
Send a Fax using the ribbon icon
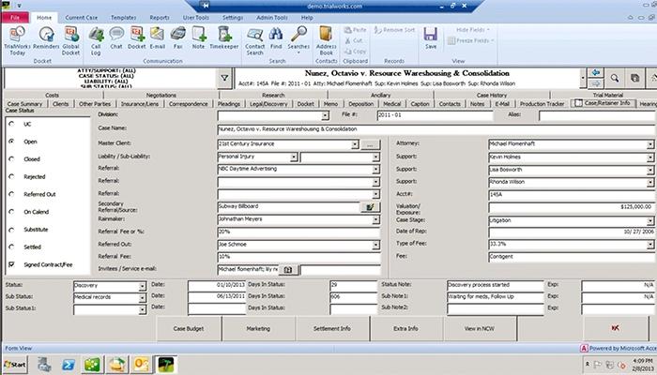(x=178, y=38)
